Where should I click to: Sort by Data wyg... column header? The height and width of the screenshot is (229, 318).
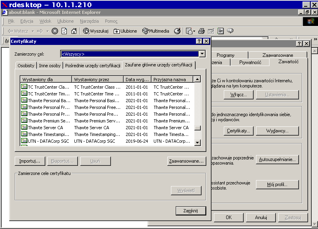(137, 79)
